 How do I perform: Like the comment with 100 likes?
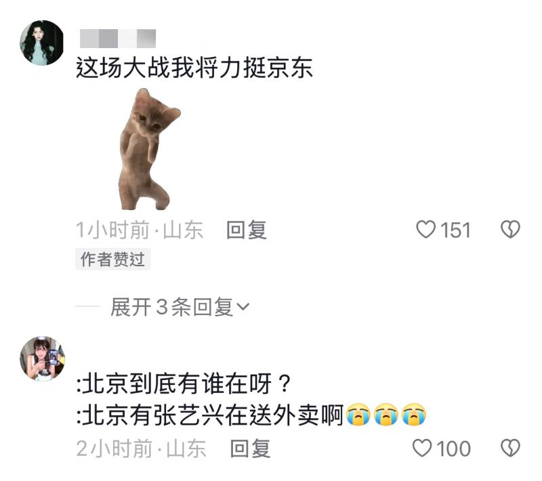click(422, 448)
